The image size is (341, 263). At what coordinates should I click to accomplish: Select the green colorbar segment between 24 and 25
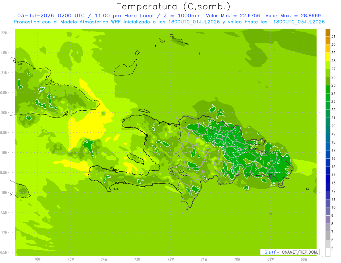[328, 89]
